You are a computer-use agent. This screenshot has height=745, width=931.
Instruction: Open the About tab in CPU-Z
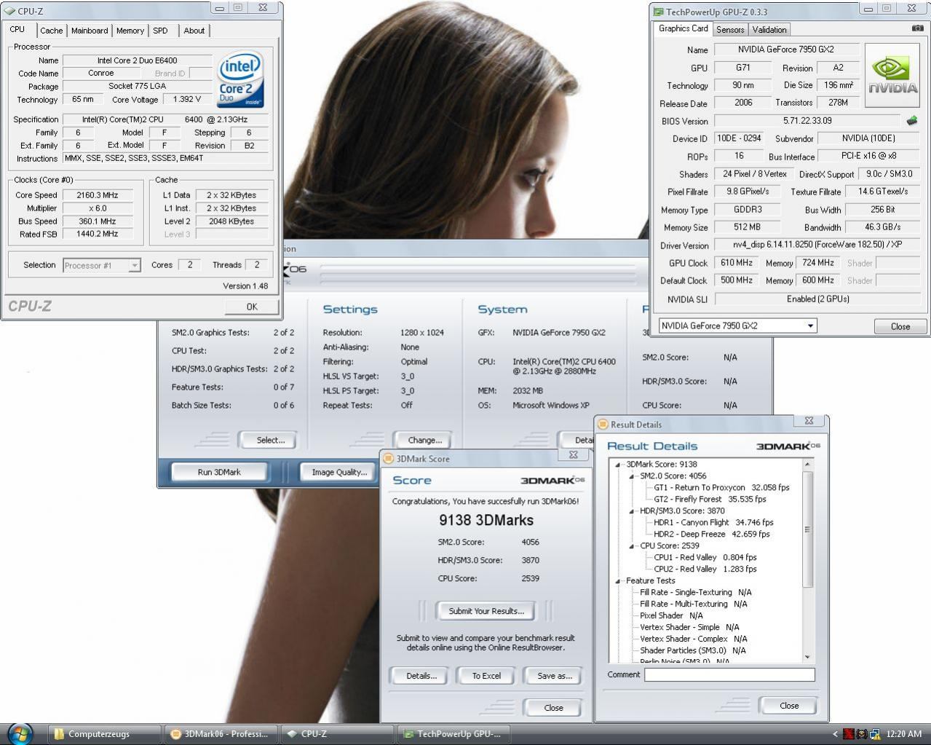(194, 31)
